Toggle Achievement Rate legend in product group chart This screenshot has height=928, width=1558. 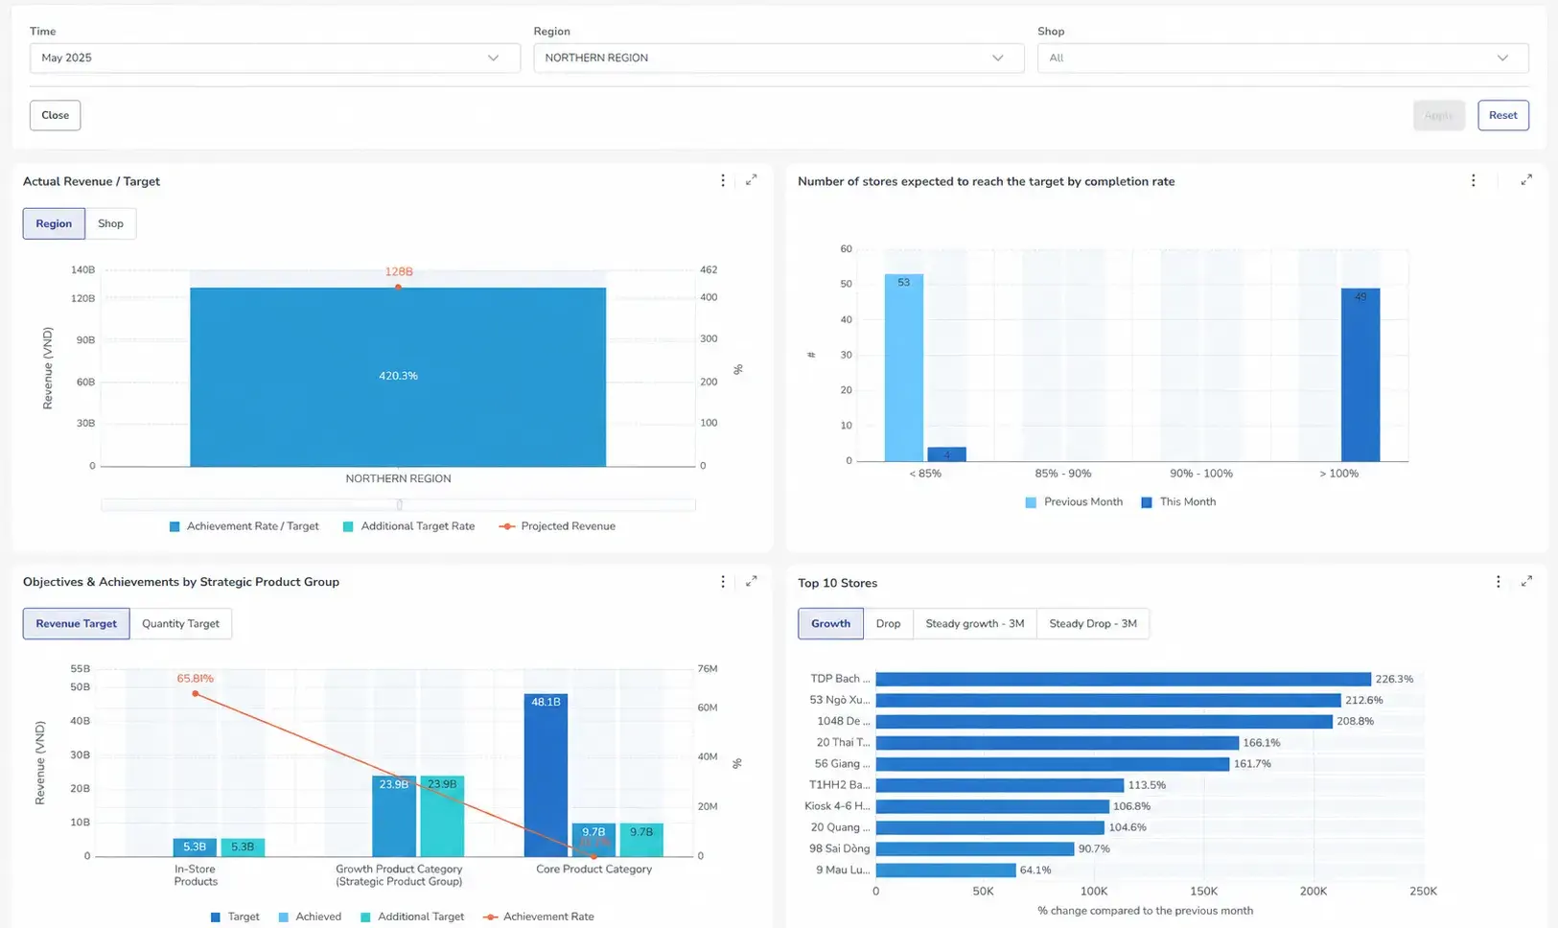click(538, 916)
